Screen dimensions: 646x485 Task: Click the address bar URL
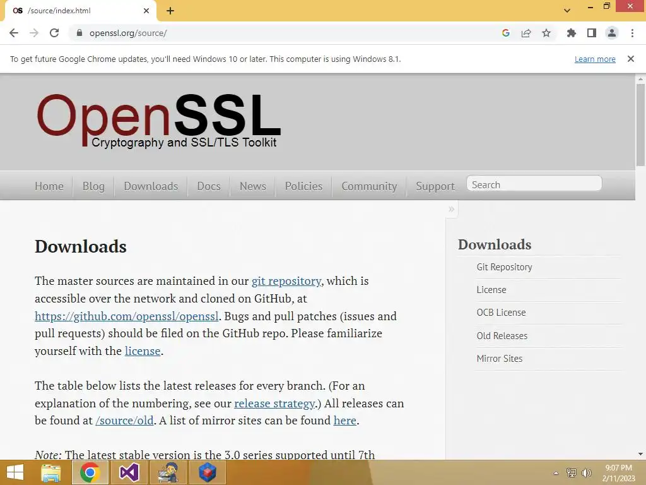pyautogui.click(x=127, y=33)
